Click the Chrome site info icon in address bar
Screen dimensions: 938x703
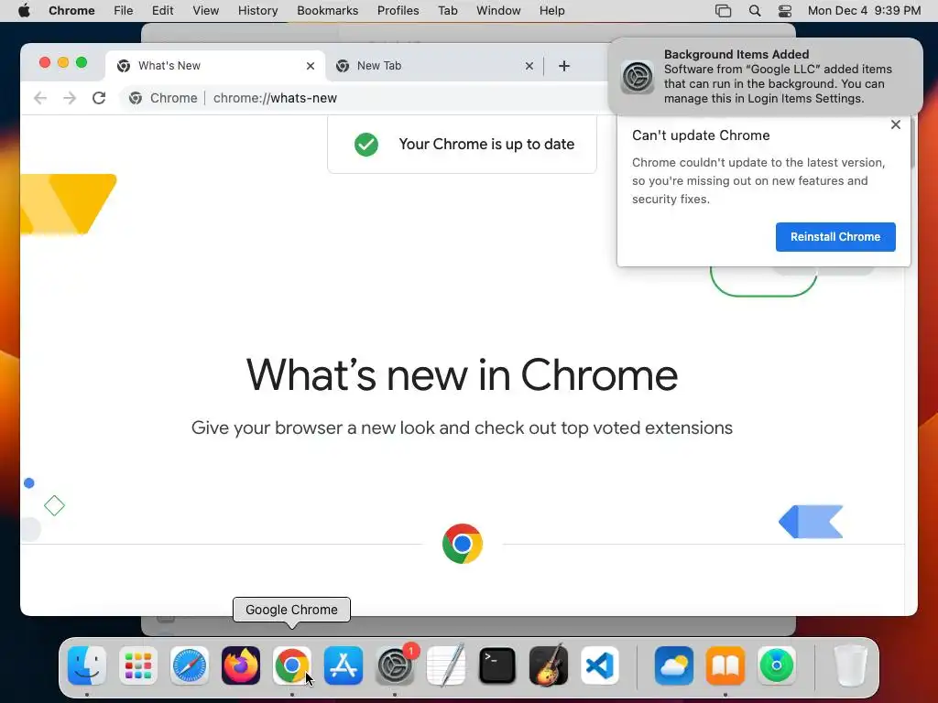(x=136, y=98)
